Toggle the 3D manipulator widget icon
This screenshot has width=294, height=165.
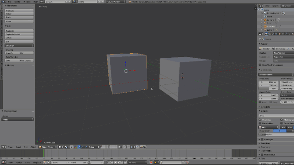pos(75,147)
